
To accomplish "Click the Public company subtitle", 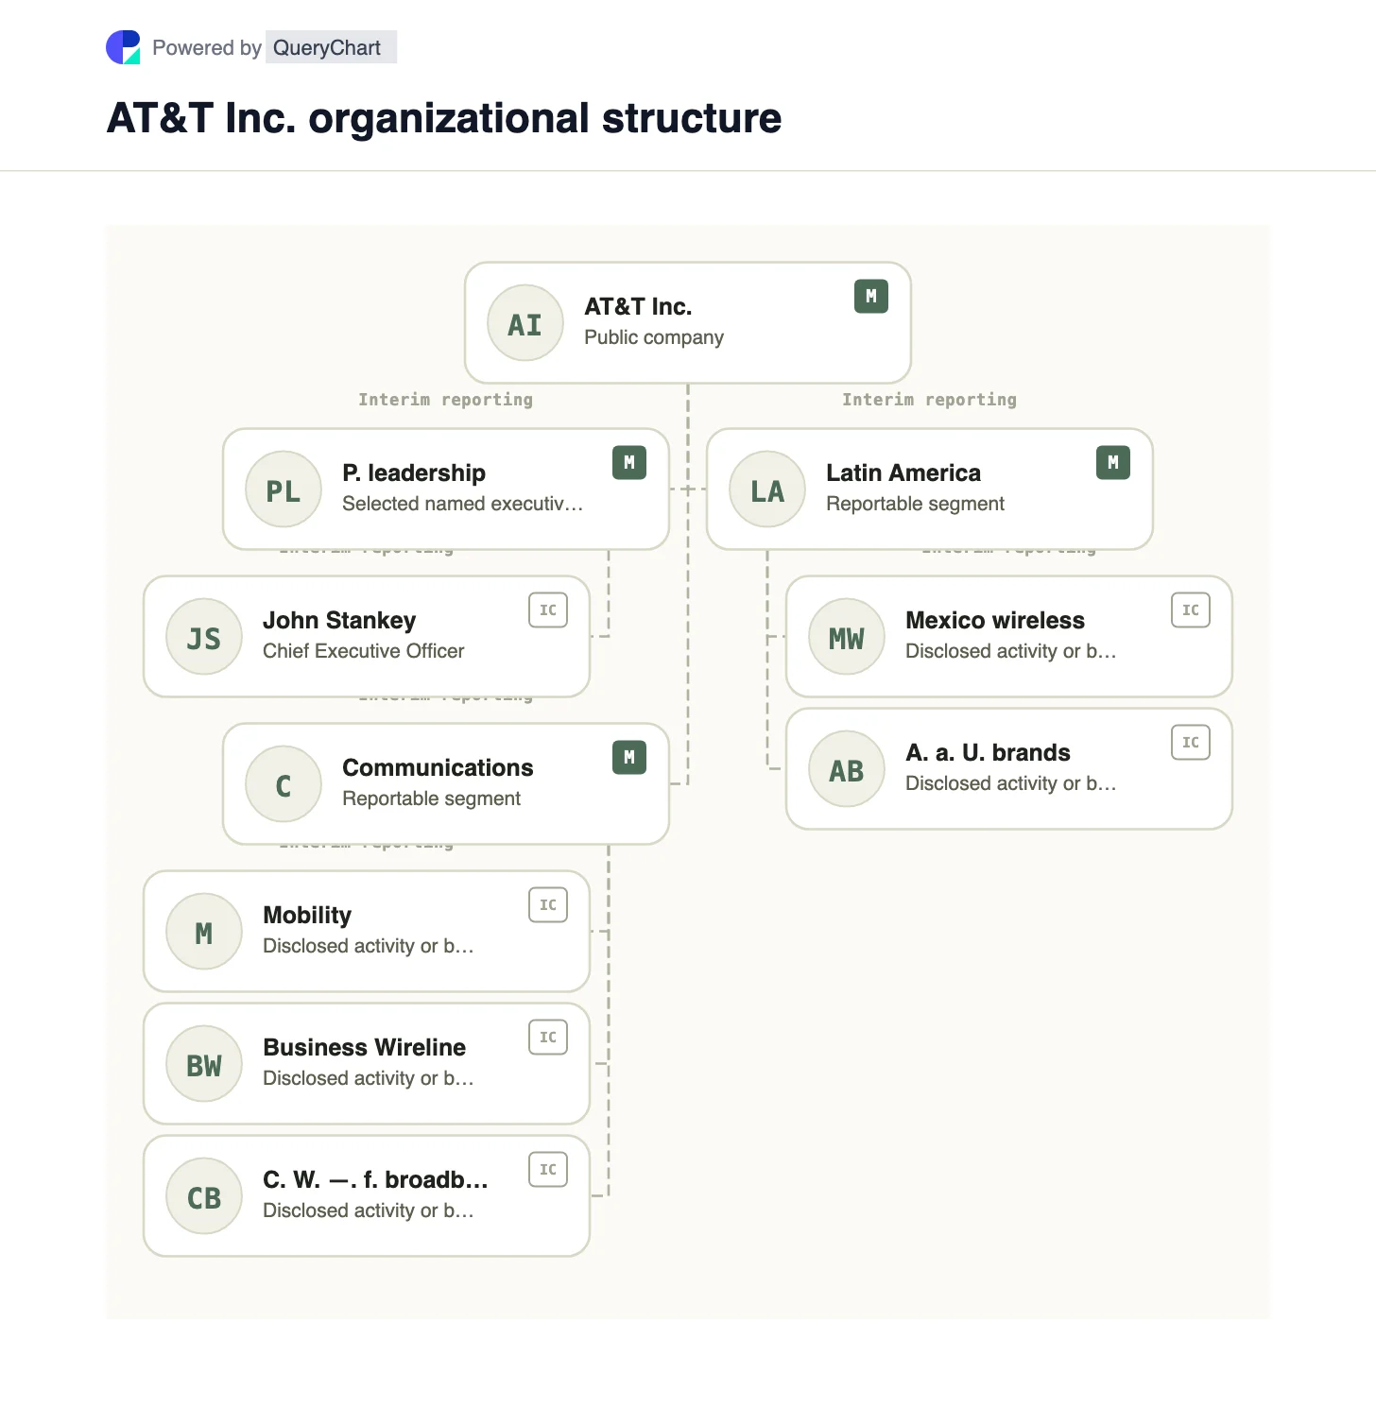I will click(x=654, y=337).
